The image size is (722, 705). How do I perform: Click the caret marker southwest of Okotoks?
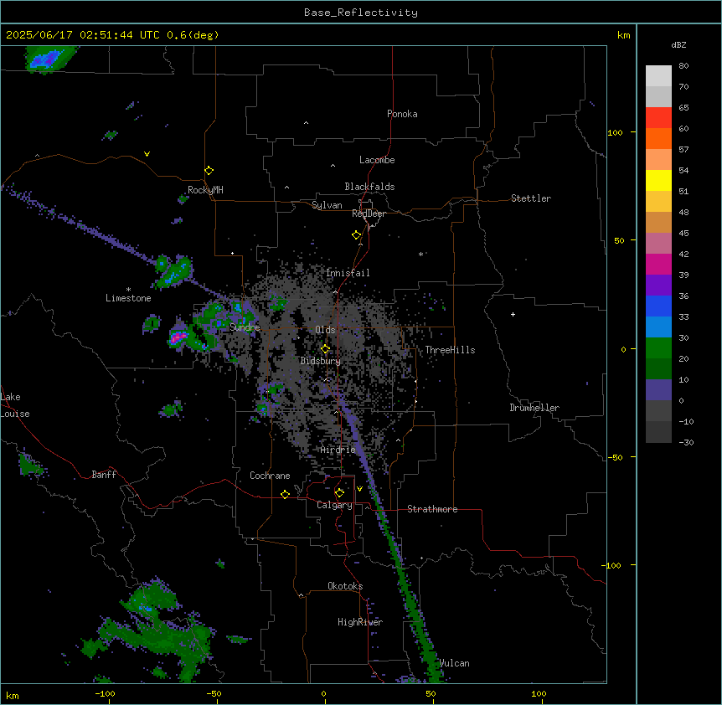coord(302,595)
